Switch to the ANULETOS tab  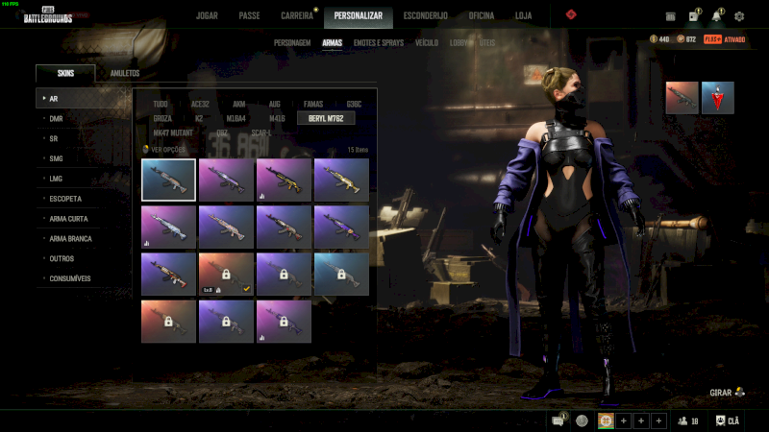coord(125,73)
